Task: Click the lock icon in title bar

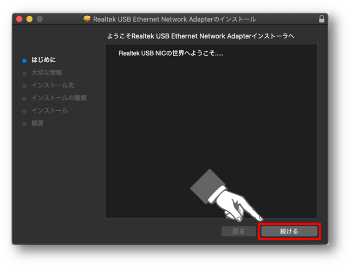Action: click(x=322, y=19)
